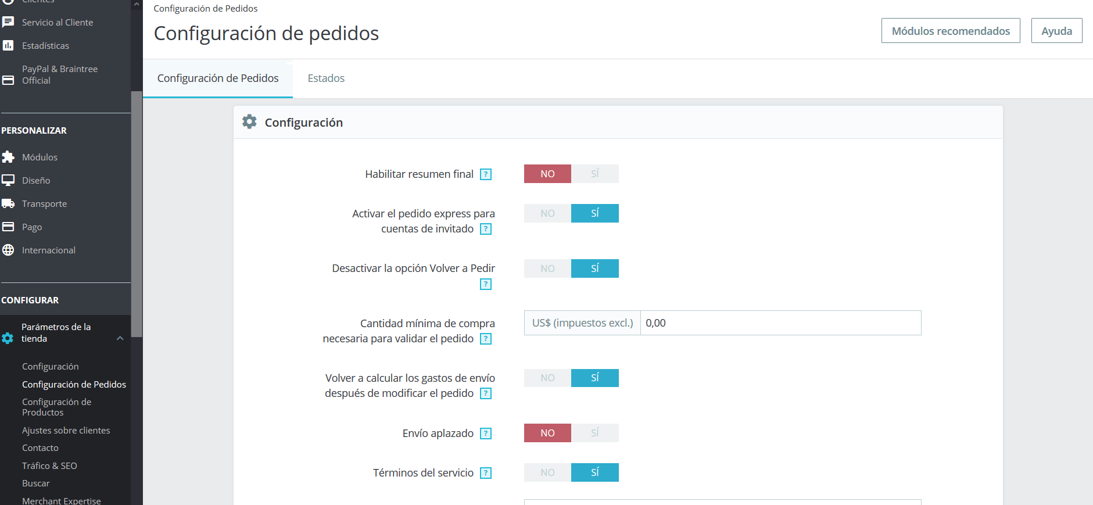This screenshot has height=505, width=1093.
Task: Select the Configuración de Pedidos tab
Action: pyautogui.click(x=218, y=78)
